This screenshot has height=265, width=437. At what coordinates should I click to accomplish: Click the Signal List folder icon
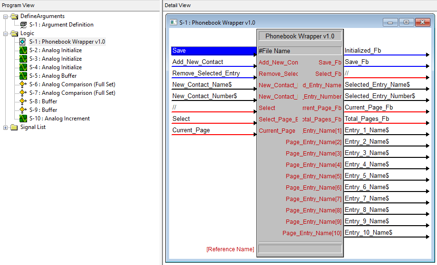[14, 127]
